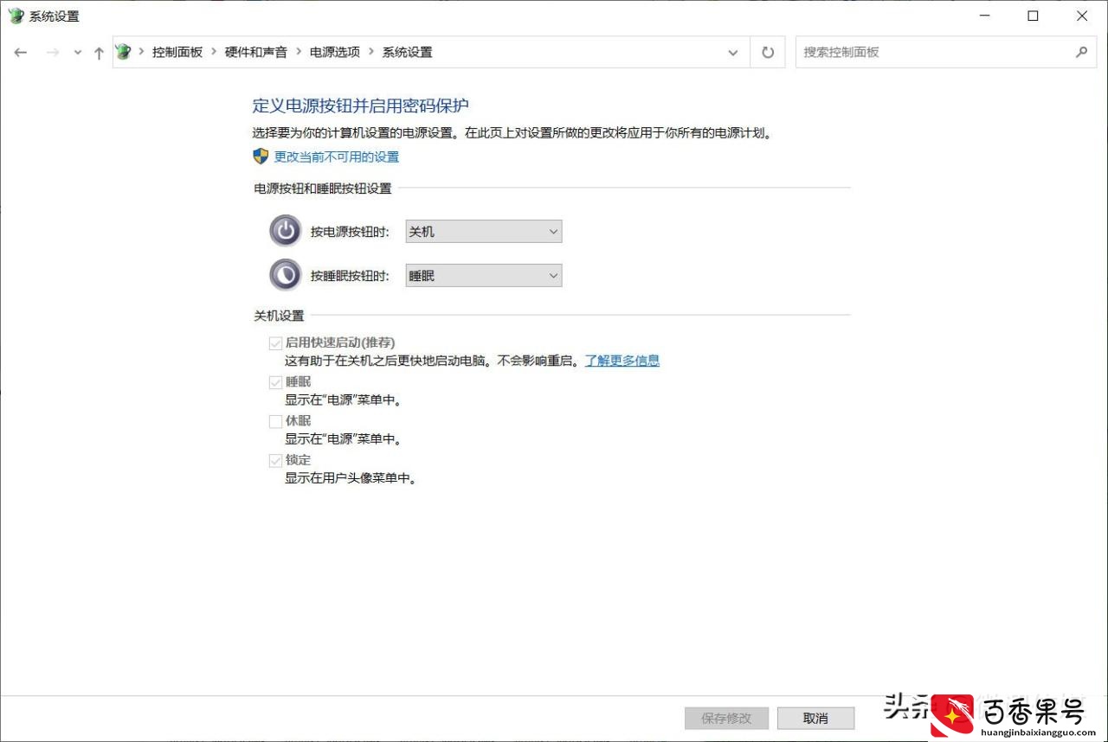This screenshot has height=742, width=1108.
Task: Open 按睡眠按钮时 dropdown showing 睡眠
Action: (484, 276)
